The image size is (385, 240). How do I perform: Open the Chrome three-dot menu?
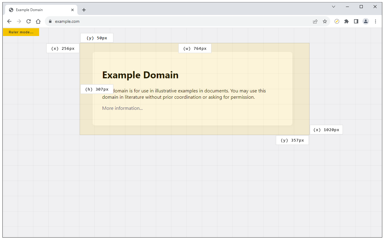pyautogui.click(x=375, y=21)
